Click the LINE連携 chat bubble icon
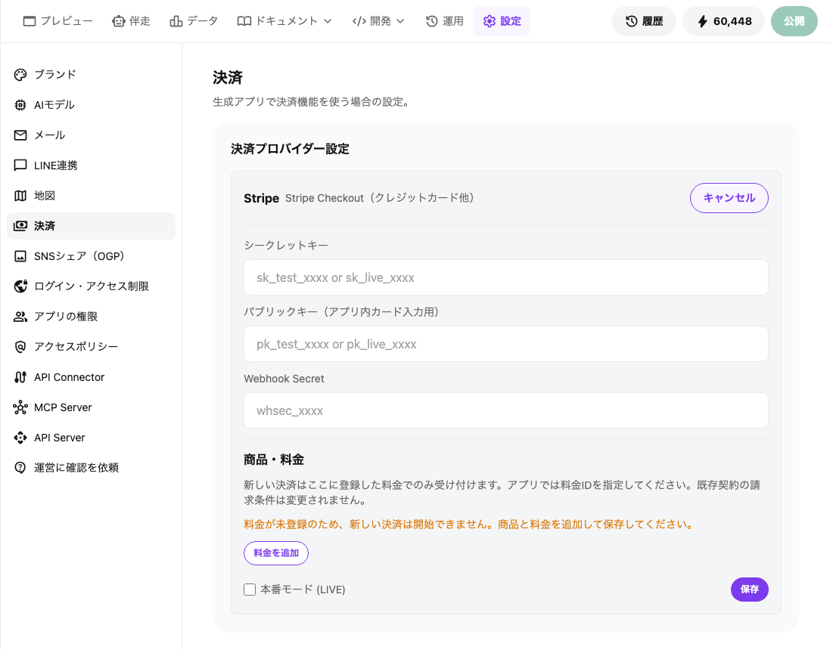The width and height of the screenshot is (830, 650). point(20,166)
